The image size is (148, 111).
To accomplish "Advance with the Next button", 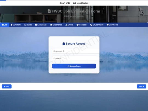I will (141, 86).
